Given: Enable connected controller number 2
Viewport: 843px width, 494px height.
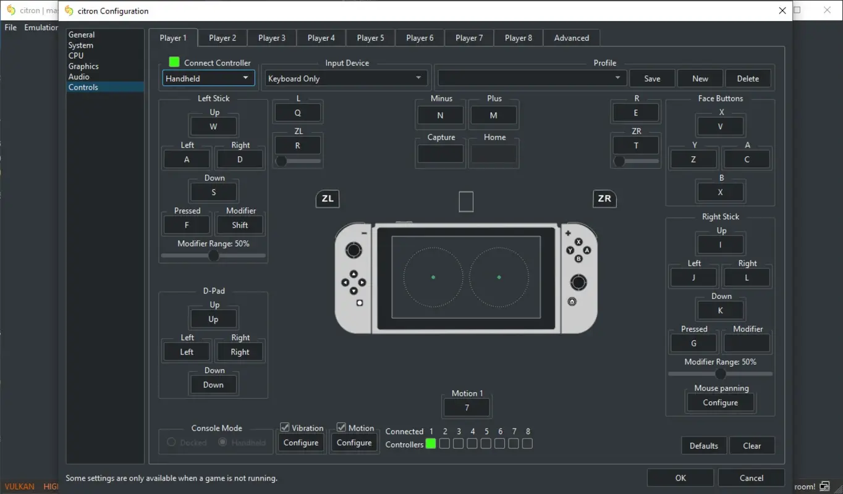Looking at the screenshot, I should coord(444,443).
